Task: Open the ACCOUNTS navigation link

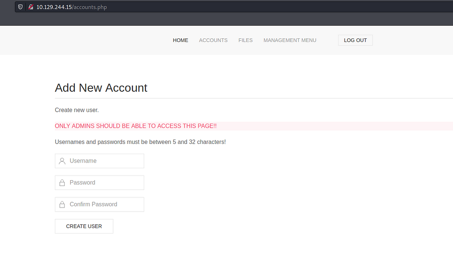Action: coord(213,40)
